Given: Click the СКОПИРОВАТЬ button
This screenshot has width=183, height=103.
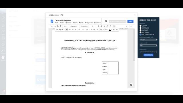Looking at the screenshot, I should tap(148, 55).
